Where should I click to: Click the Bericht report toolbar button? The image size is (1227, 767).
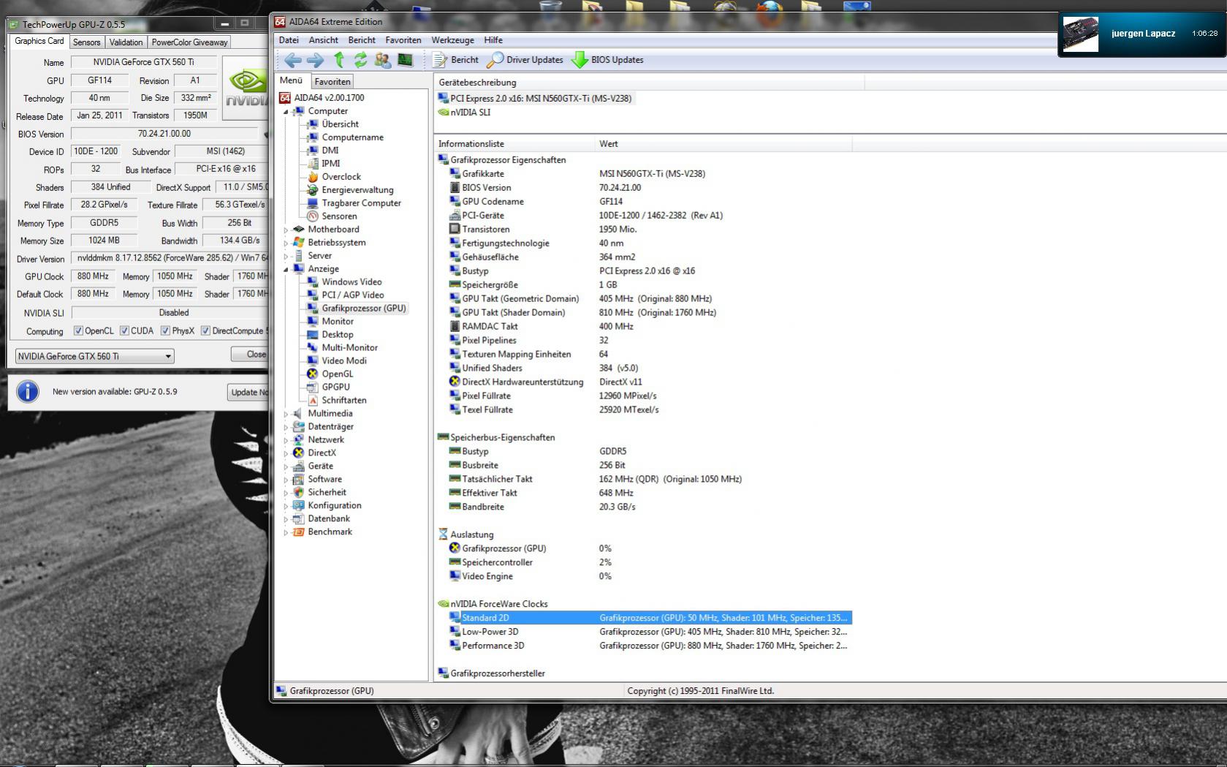click(455, 60)
